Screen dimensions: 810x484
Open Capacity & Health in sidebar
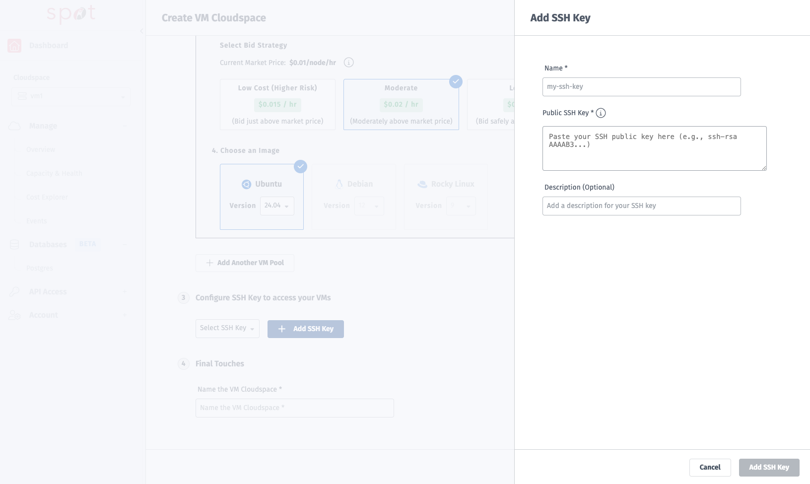coord(54,174)
